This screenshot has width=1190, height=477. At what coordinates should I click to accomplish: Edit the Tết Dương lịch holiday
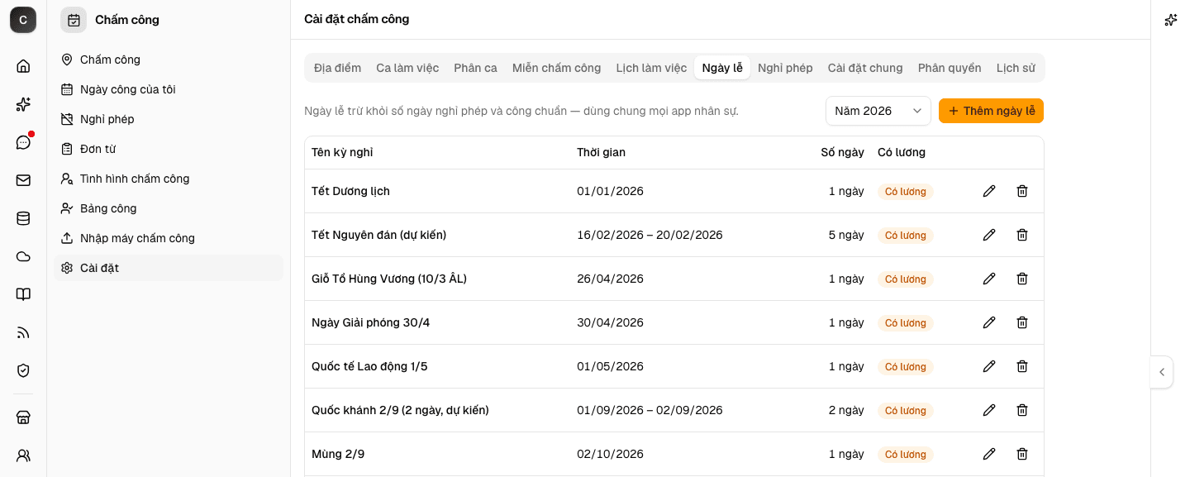989,191
